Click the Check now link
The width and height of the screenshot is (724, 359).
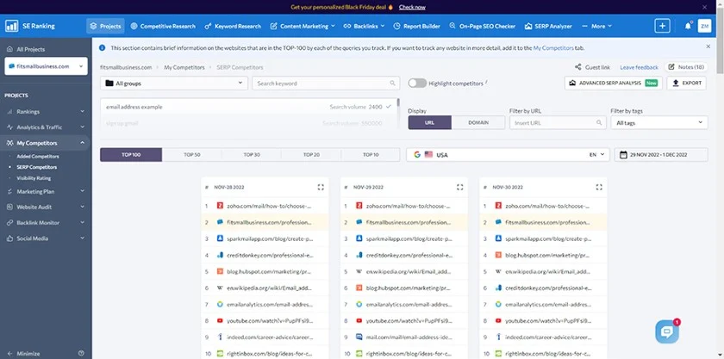pos(412,7)
